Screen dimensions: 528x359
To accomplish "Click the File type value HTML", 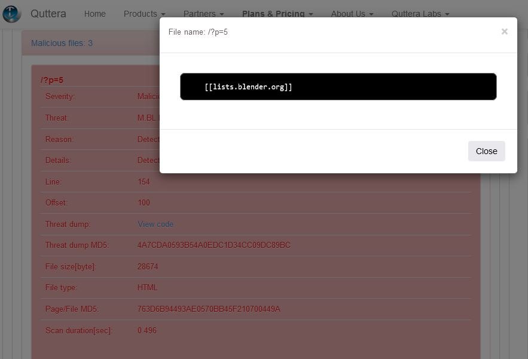I will pos(147,287).
